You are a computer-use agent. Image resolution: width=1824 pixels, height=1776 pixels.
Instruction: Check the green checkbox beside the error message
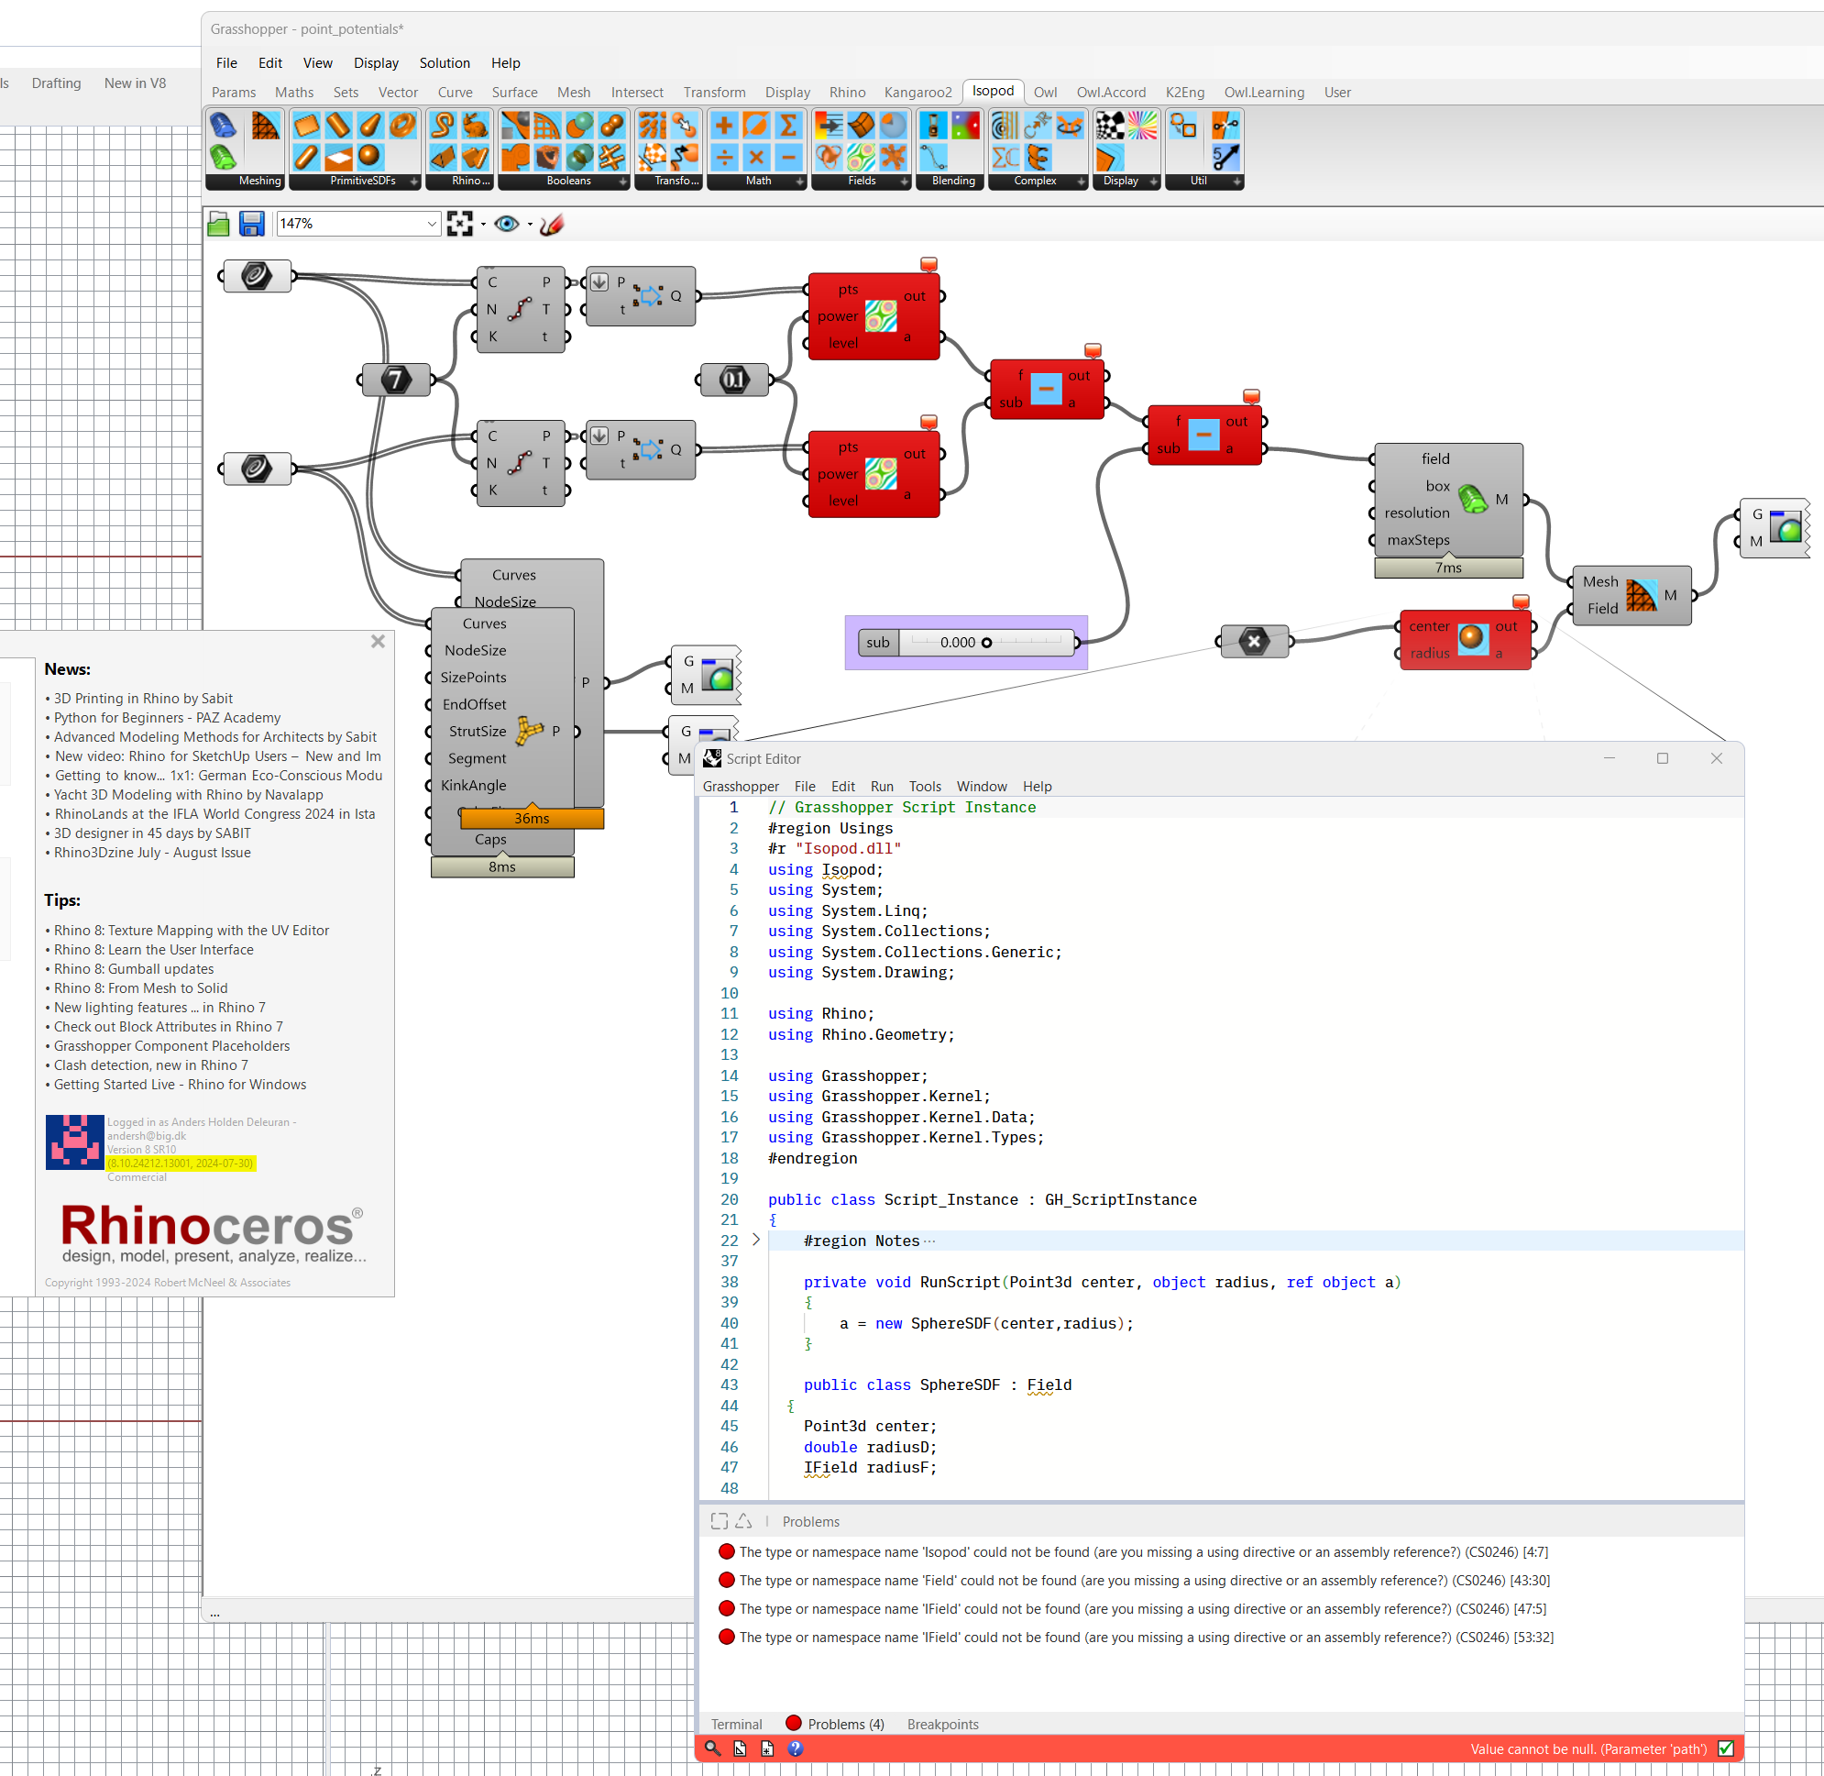1726,1748
